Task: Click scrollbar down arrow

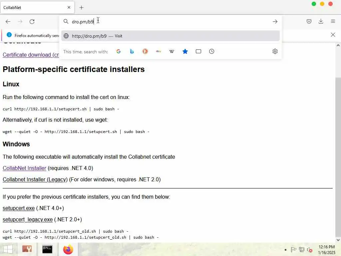Action: pyautogui.click(x=338, y=240)
